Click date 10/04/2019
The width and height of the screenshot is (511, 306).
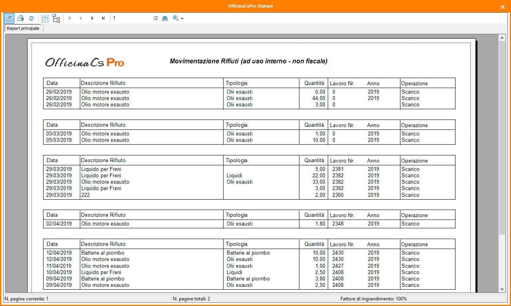point(59,273)
